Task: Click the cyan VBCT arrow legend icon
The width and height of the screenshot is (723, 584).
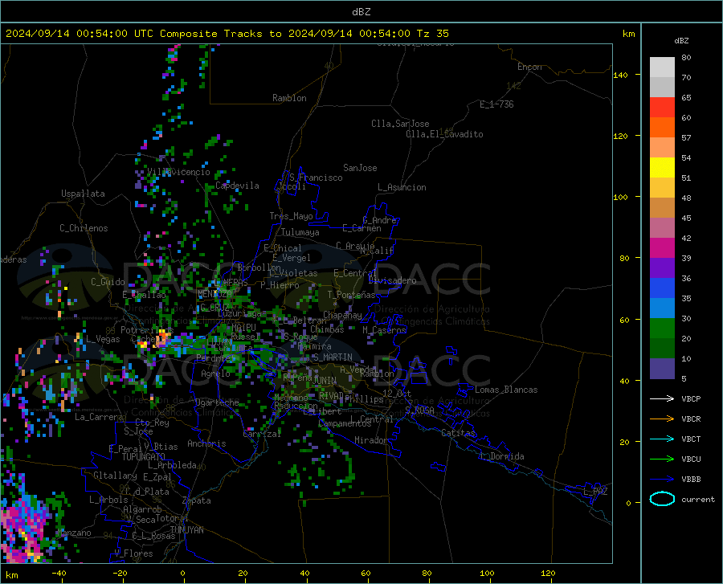Action: [662, 439]
